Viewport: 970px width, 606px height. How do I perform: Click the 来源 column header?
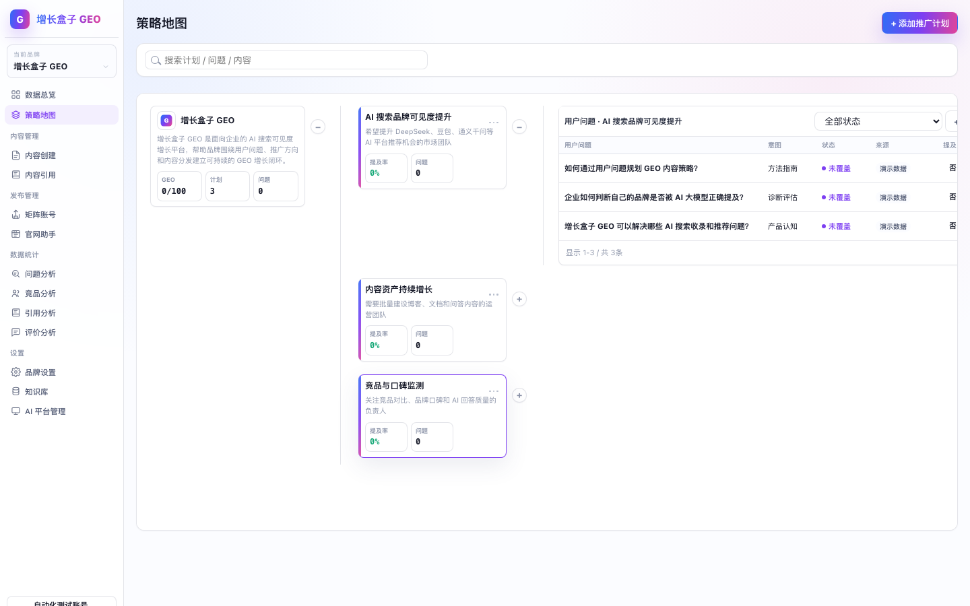tap(882, 145)
